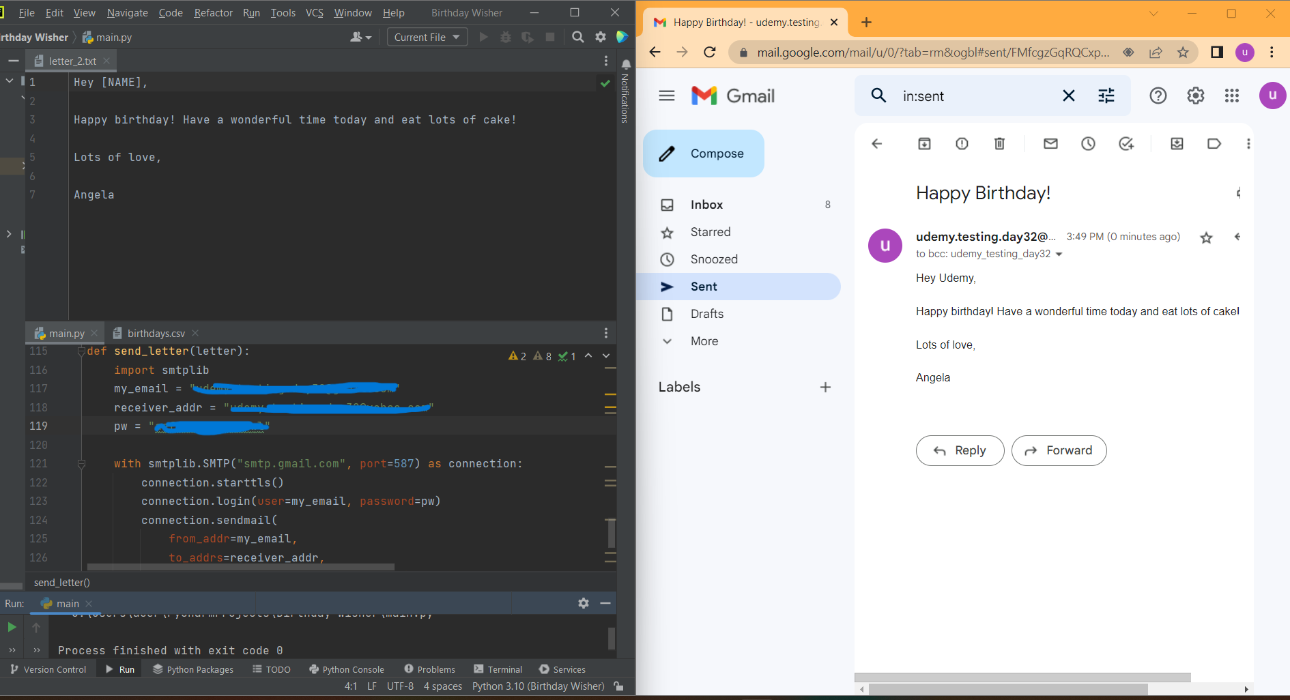Viewport: 1290px width, 700px height.
Task: Jump to the next highlighted error arrow
Action: [x=605, y=355]
